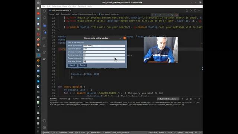Open the editor More Actions ellipsis

[199, 10]
